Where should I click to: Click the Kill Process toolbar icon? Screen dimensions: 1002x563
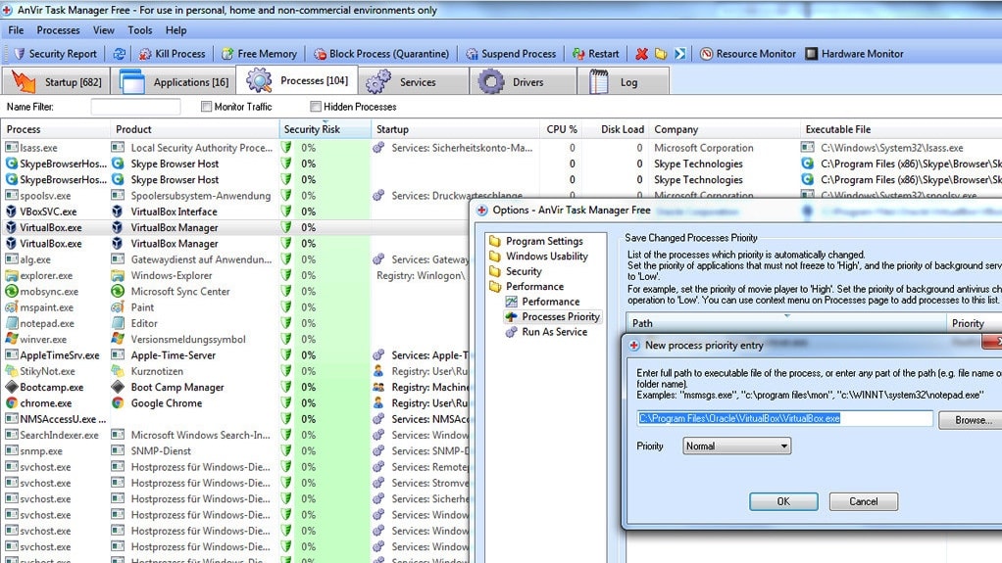(x=145, y=54)
